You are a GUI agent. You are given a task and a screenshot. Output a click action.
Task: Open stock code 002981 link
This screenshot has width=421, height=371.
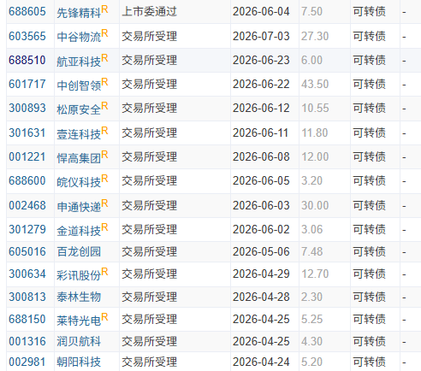coord(27,362)
